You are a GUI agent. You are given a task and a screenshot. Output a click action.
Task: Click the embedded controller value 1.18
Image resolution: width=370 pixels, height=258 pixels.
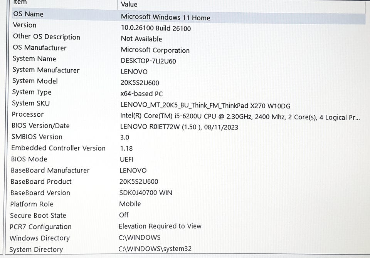pos(126,149)
